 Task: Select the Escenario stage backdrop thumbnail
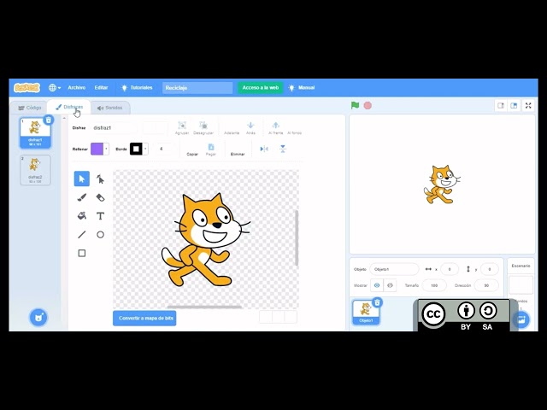521,284
